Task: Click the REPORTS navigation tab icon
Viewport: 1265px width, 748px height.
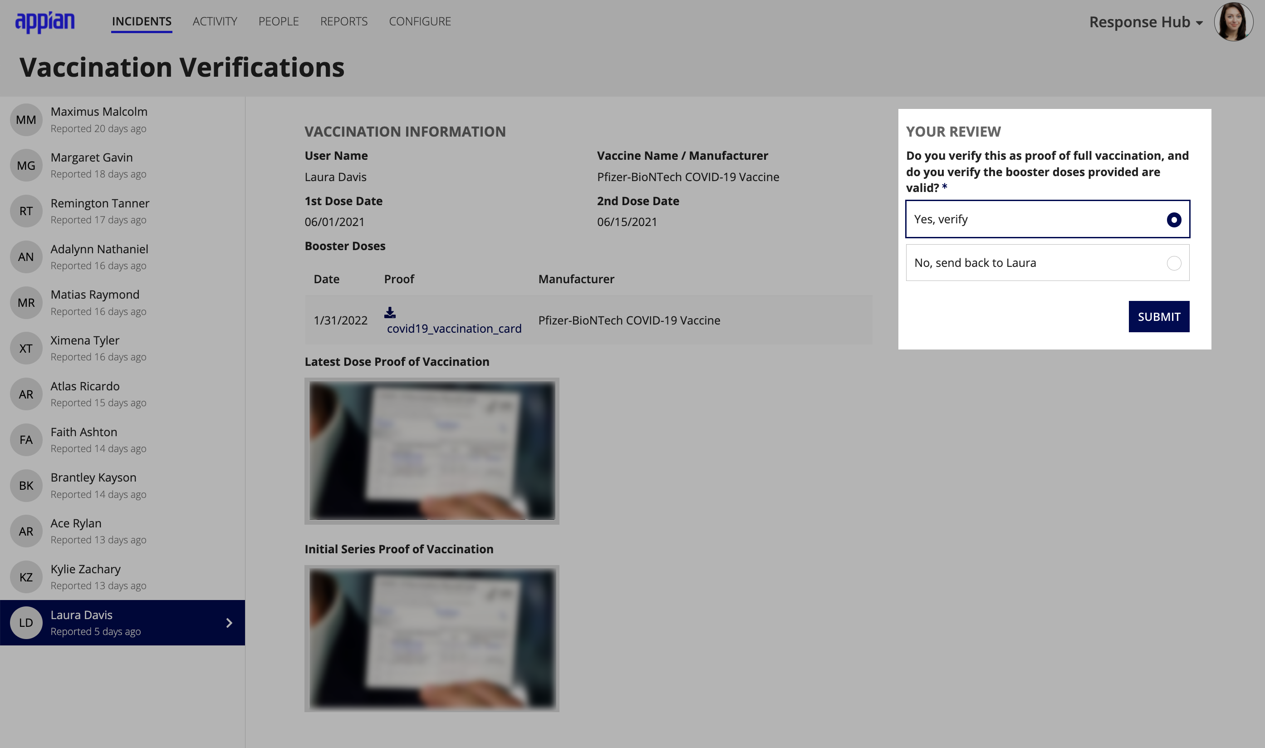Action: (343, 20)
